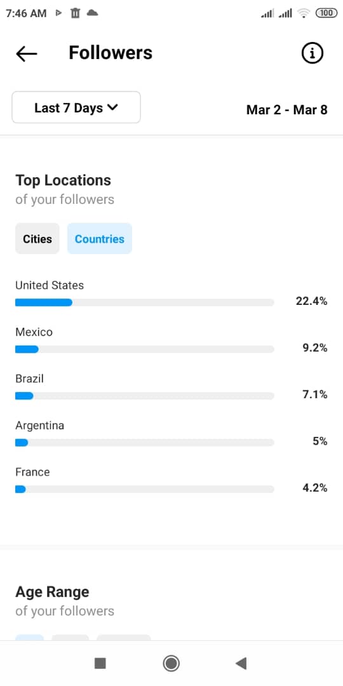Tap the back arrow icon
The width and height of the screenshot is (343, 686).
pyautogui.click(x=26, y=54)
